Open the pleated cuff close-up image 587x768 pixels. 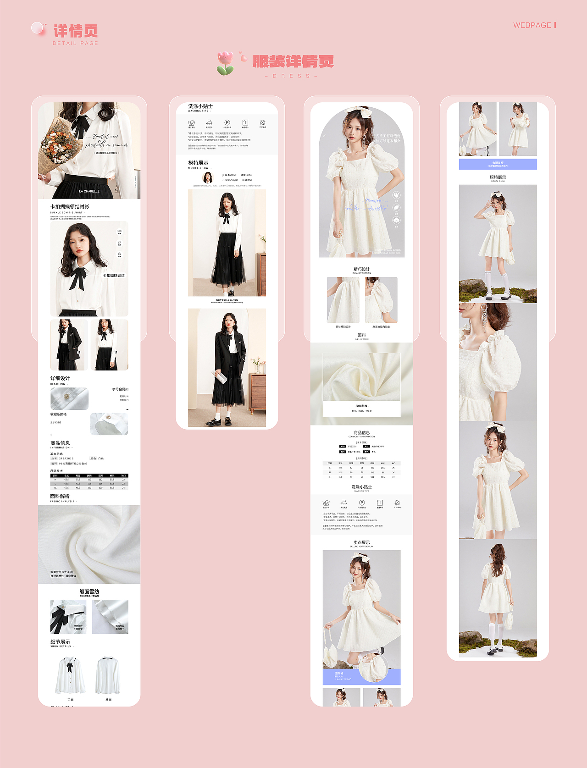click(x=109, y=424)
